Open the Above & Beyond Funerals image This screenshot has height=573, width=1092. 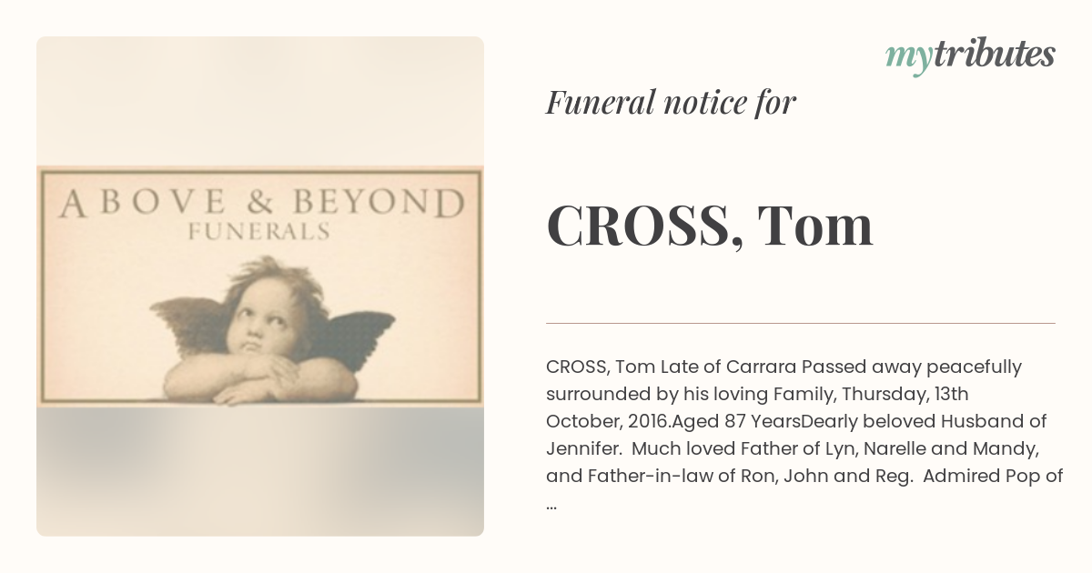(260, 286)
